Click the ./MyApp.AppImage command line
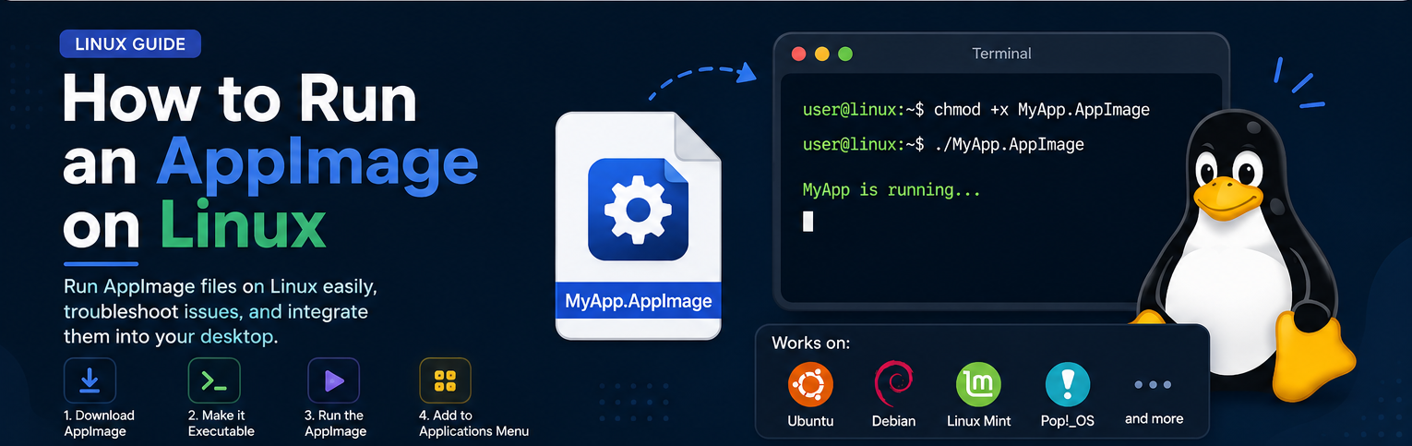This screenshot has width=1412, height=446. click(x=943, y=145)
